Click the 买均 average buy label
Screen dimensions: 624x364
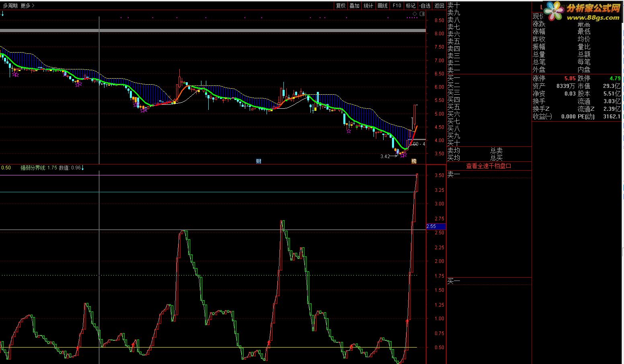(x=454, y=158)
